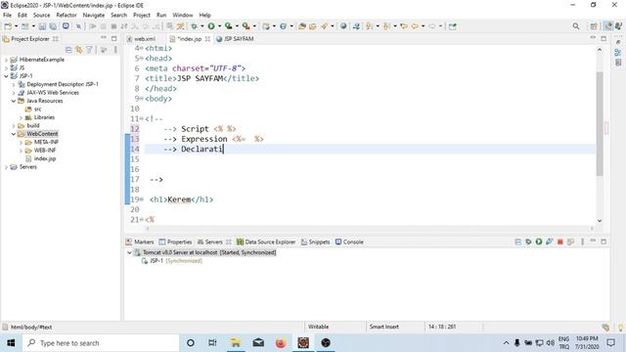The height and width of the screenshot is (352, 626).
Task: Close the index.jsp editor tab
Action: [x=207, y=39]
